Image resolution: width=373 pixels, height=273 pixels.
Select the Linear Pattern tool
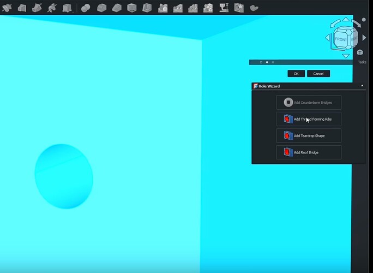178,8
